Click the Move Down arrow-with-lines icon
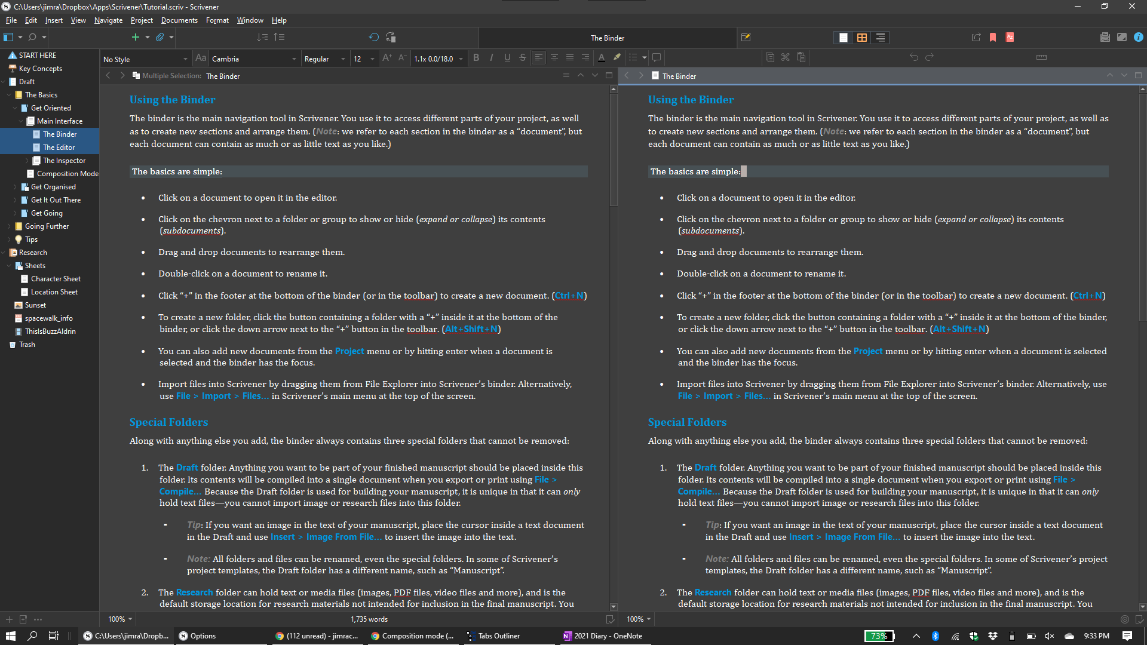Screen dimensions: 1147x645 [262, 37]
